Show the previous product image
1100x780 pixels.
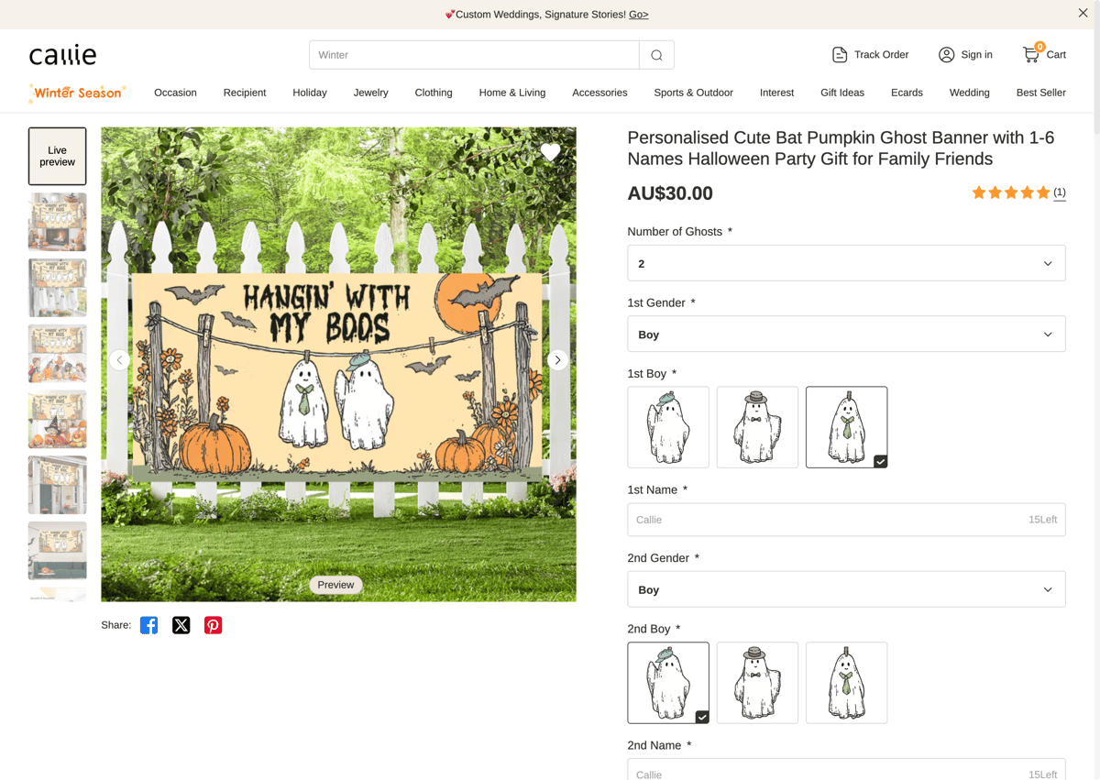pos(120,360)
